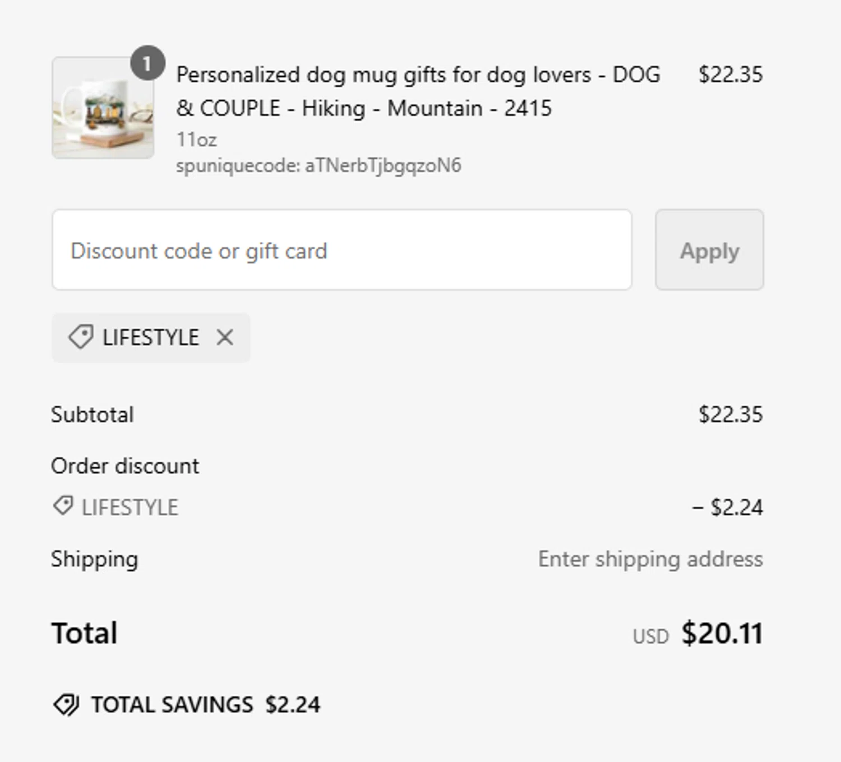Screen dimensions: 841x762
Task: Click the minus $2.24 discount amount
Action: point(727,508)
